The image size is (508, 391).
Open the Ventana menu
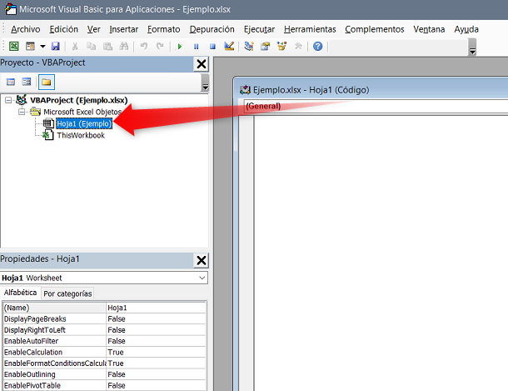429,29
